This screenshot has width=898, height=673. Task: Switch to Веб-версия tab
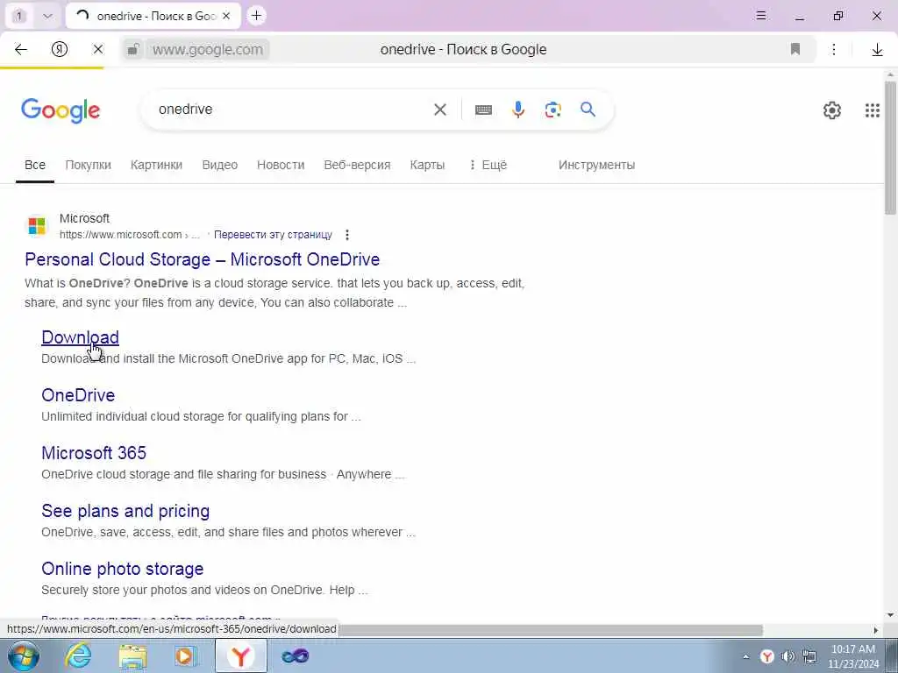tap(358, 165)
